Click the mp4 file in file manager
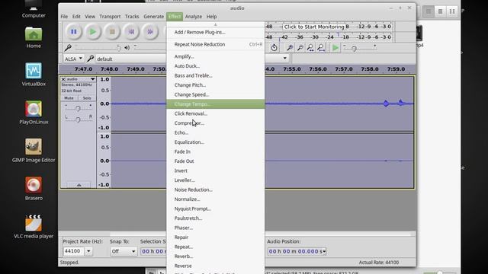Image resolution: width=488 pixels, height=274 pixels. (419, 36)
